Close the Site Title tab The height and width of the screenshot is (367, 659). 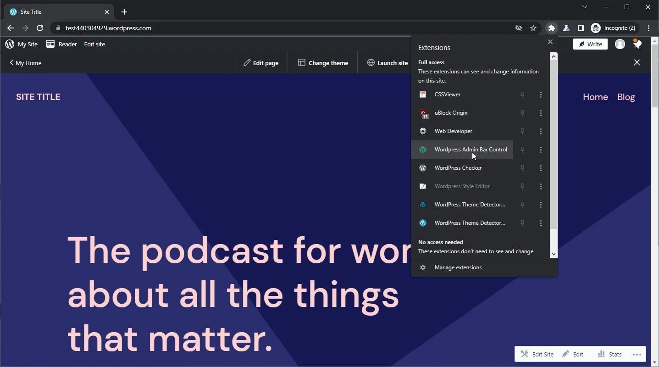106,12
